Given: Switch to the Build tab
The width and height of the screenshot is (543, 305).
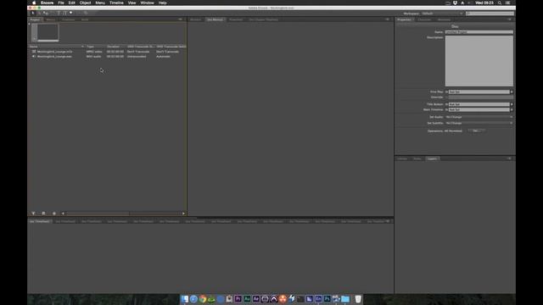Looking at the screenshot, I should pyautogui.click(x=85, y=19).
